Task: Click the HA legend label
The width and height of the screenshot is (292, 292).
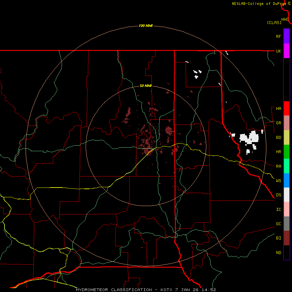Action: pos(278,109)
